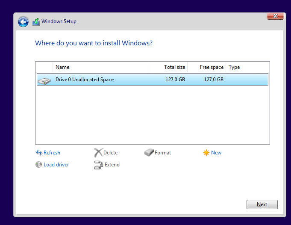Screen dimensions: 291x225
Task: Open Load driver link
Action: [56, 165]
